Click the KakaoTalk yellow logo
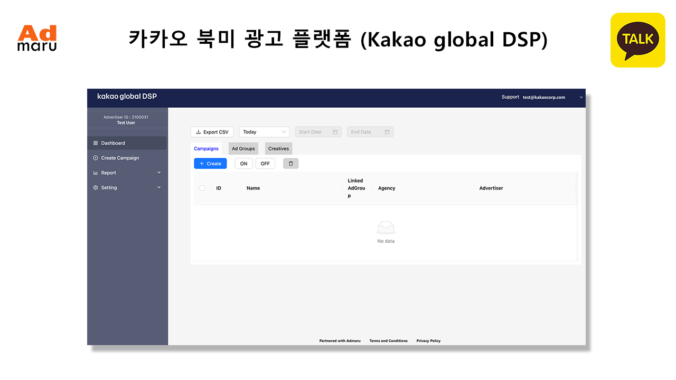The image size is (676, 380). pos(638,40)
